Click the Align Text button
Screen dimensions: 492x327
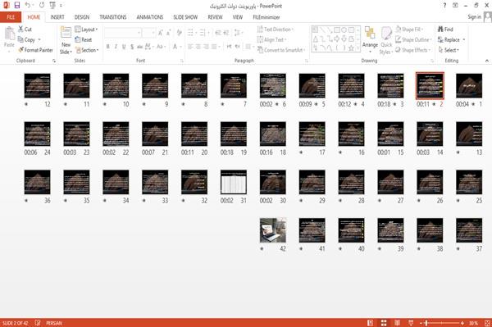(271, 39)
